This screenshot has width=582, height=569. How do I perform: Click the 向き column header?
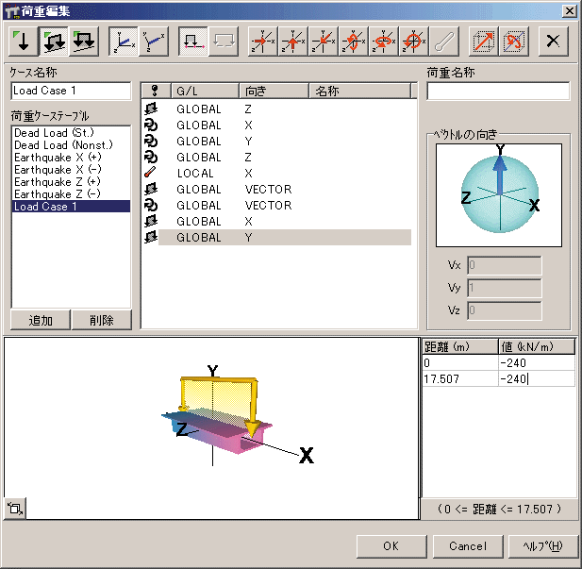(x=274, y=91)
